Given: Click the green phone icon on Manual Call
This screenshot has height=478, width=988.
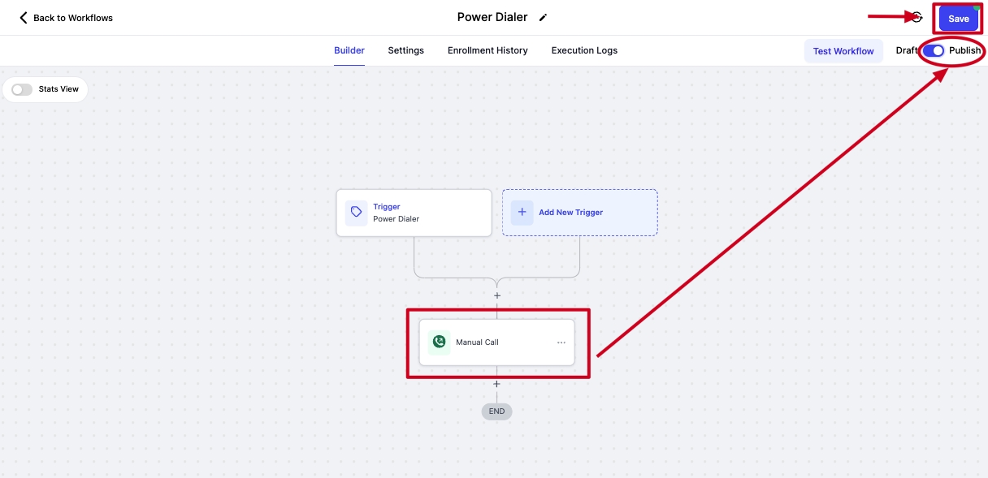Looking at the screenshot, I should (440, 342).
